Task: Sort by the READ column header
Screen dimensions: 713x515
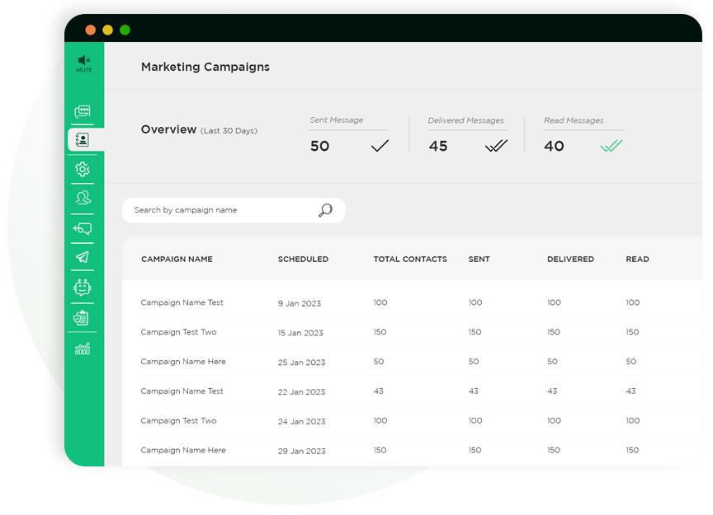Action: (638, 260)
